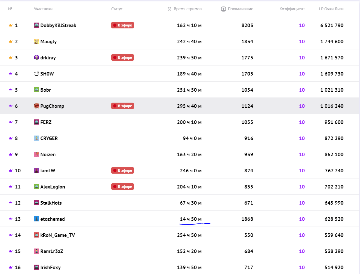
Task: Click DobbyKillStreak's avatar icon
Action: point(37,25)
